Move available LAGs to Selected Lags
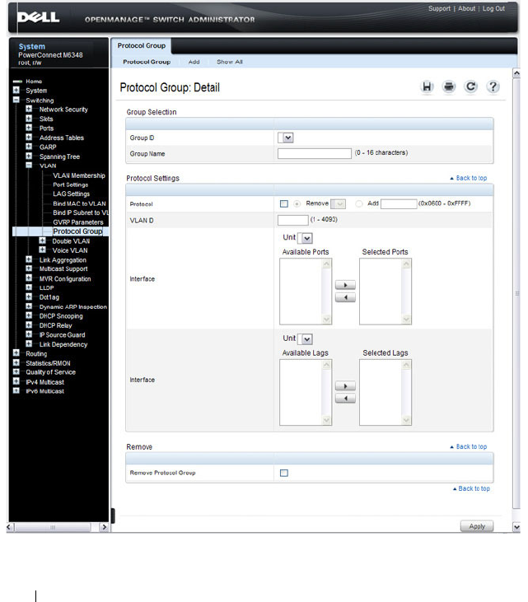The height and width of the screenshot is (602, 528). [345, 386]
